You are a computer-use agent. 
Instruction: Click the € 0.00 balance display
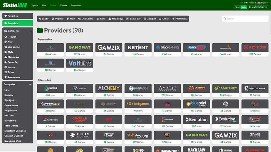coord(237,7)
